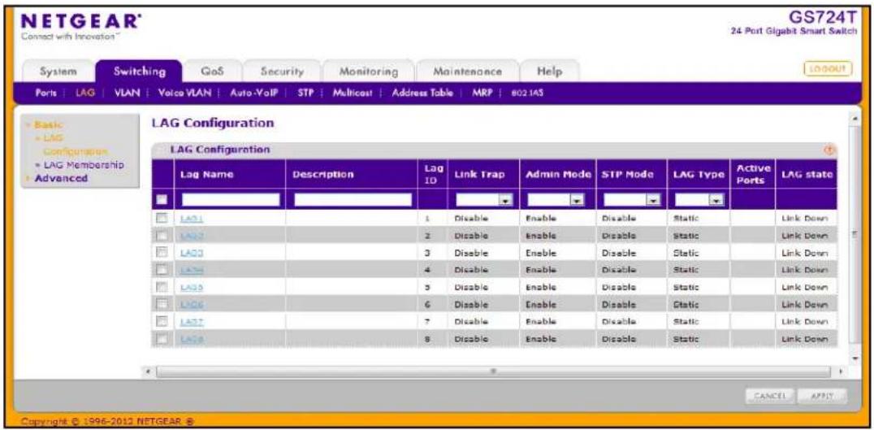Open the Maintenance tab

click(x=467, y=72)
